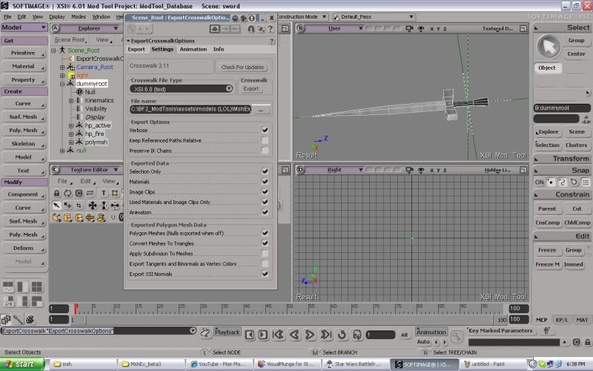Click the audio headphones icon
Image resolution: width=593 pixels, height=371 pixels.
click(357, 335)
